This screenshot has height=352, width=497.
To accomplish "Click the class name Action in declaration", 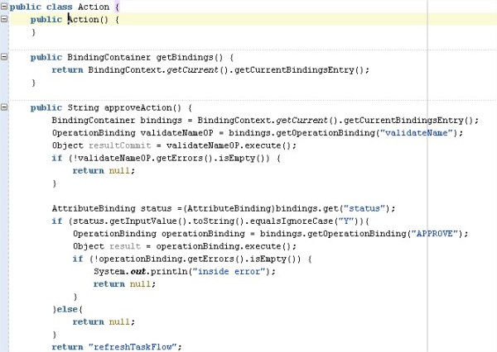I will pos(104,7).
